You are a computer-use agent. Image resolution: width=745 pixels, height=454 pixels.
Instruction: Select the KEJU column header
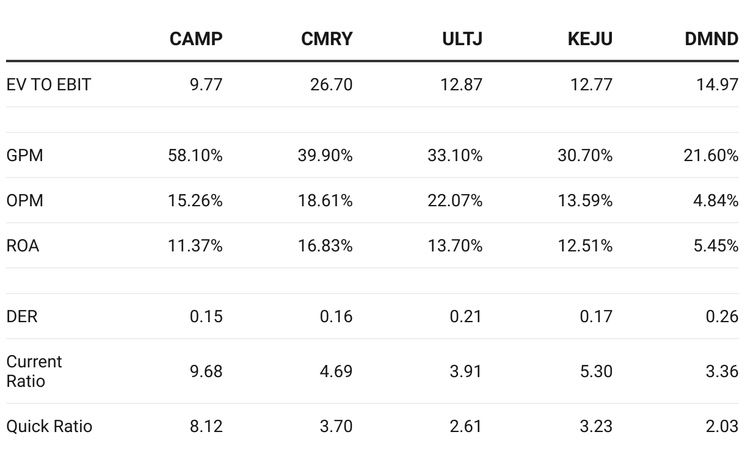point(590,39)
